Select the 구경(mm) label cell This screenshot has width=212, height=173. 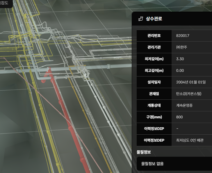154,117
